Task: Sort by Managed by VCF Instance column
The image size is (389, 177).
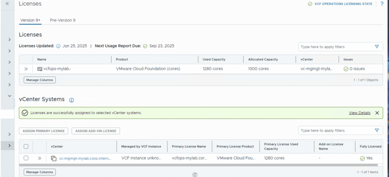Action: (x=141, y=147)
